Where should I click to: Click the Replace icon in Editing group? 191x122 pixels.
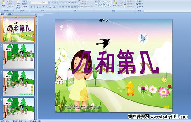click(x=139, y=4)
